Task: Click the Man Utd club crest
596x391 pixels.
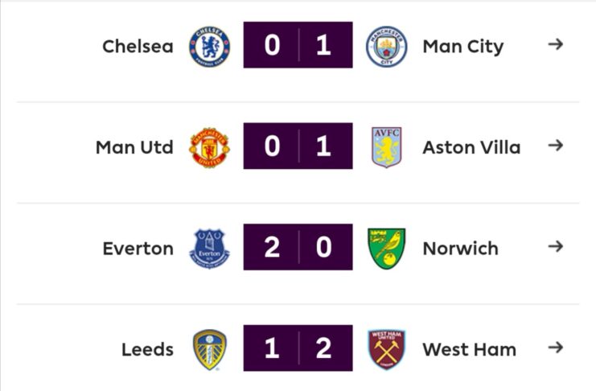Action: click(209, 147)
